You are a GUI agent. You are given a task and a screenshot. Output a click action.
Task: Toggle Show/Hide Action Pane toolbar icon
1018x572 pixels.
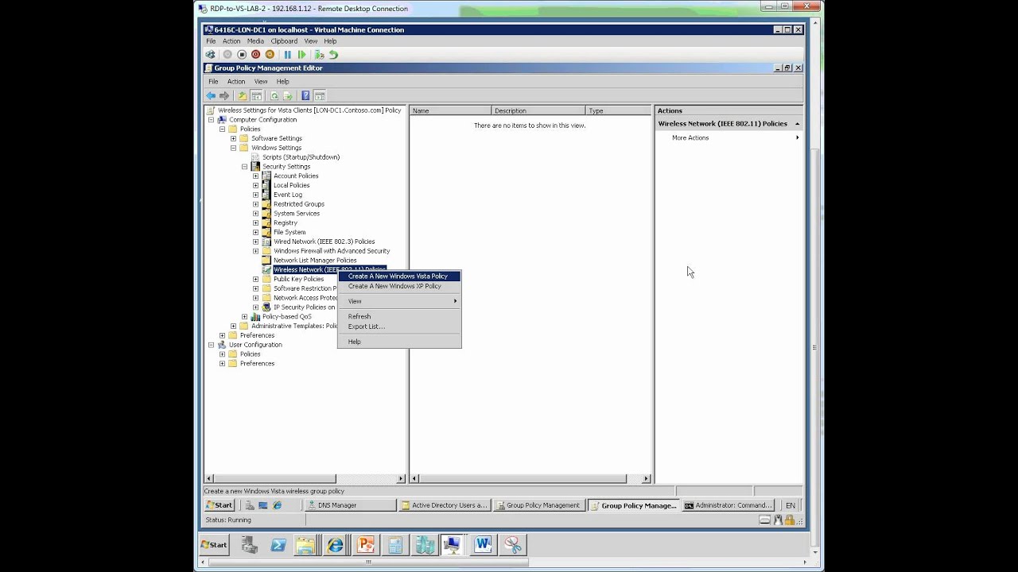[x=319, y=95]
